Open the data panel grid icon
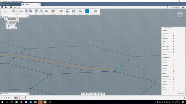Screen dimensions: 186x104 [x=2, y=7]
